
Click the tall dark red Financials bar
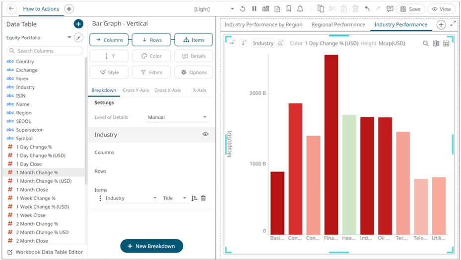[331, 144]
